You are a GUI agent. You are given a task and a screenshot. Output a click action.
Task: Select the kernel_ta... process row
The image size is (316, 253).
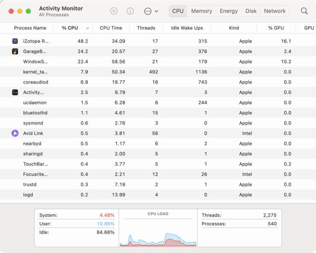(158, 72)
